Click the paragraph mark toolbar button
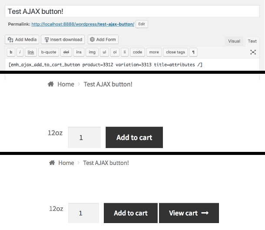The image size is (265, 230). point(193,52)
